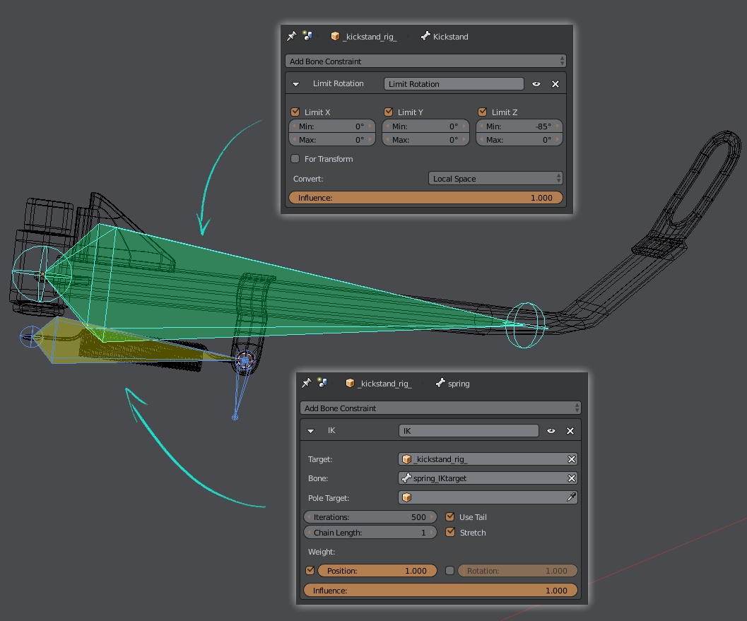Click the Chain Length field
Image resolution: width=747 pixels, height=621 pixels.
point(370,533)
